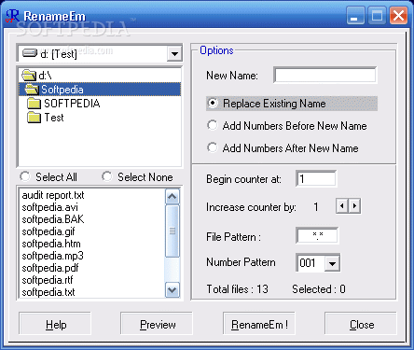Click the file list scroll up arrow
The width and height of the screenshot is (414, 350).
172,196
